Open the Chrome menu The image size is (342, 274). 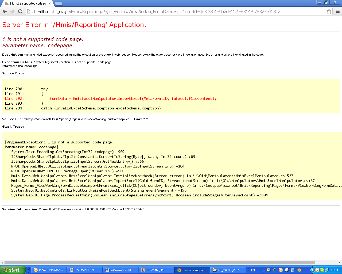(x=338, y=12)
